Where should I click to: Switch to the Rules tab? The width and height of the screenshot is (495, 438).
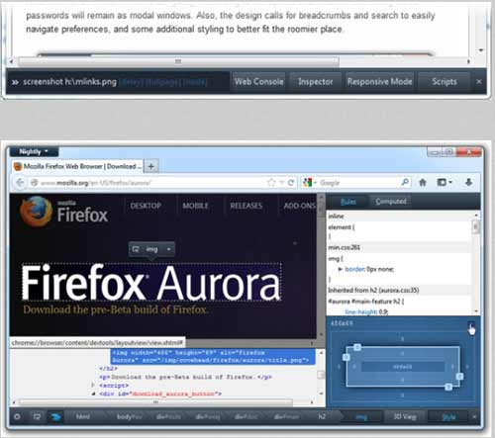pos(348,202)
